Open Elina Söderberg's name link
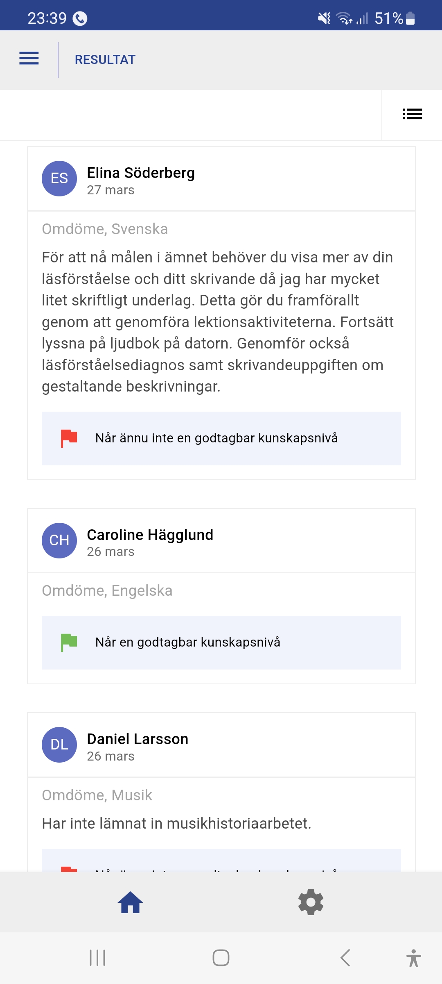 click(x=141, y=173)
